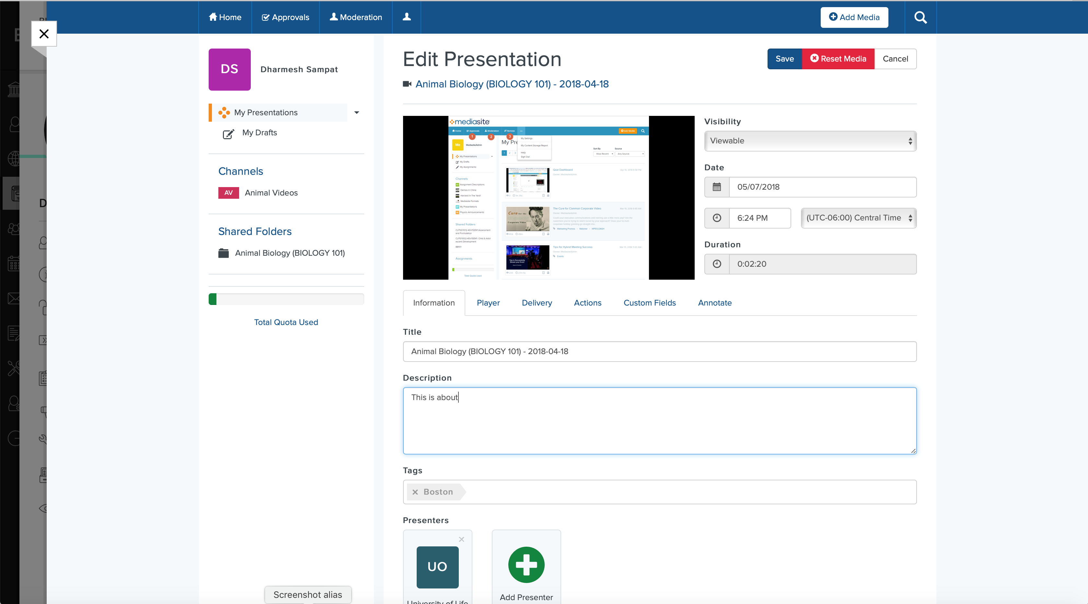The width and height of the screenshot is (1088, 604).
Task: Click the Total Quota Used progress bar
Action: (x=286, y=299)
